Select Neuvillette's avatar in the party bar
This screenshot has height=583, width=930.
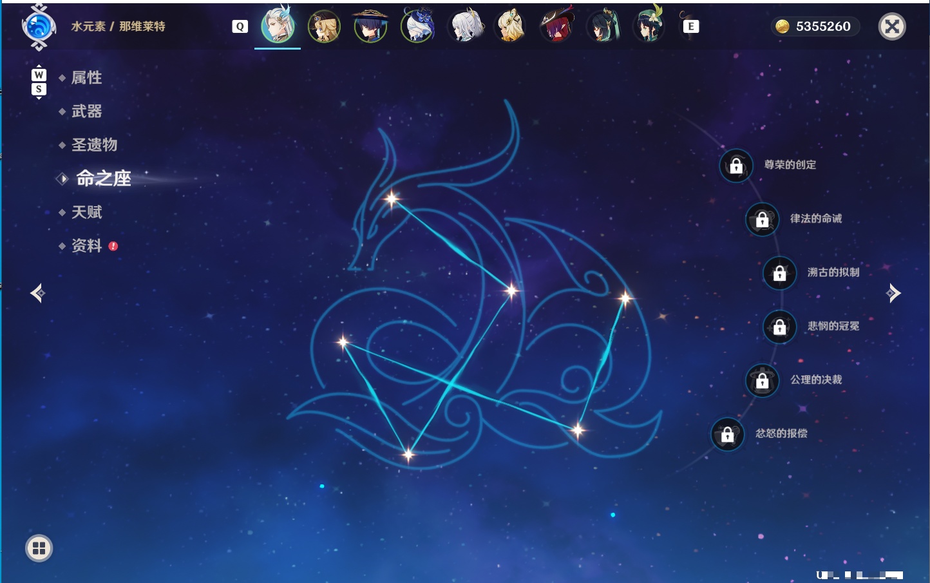[278, 26]
